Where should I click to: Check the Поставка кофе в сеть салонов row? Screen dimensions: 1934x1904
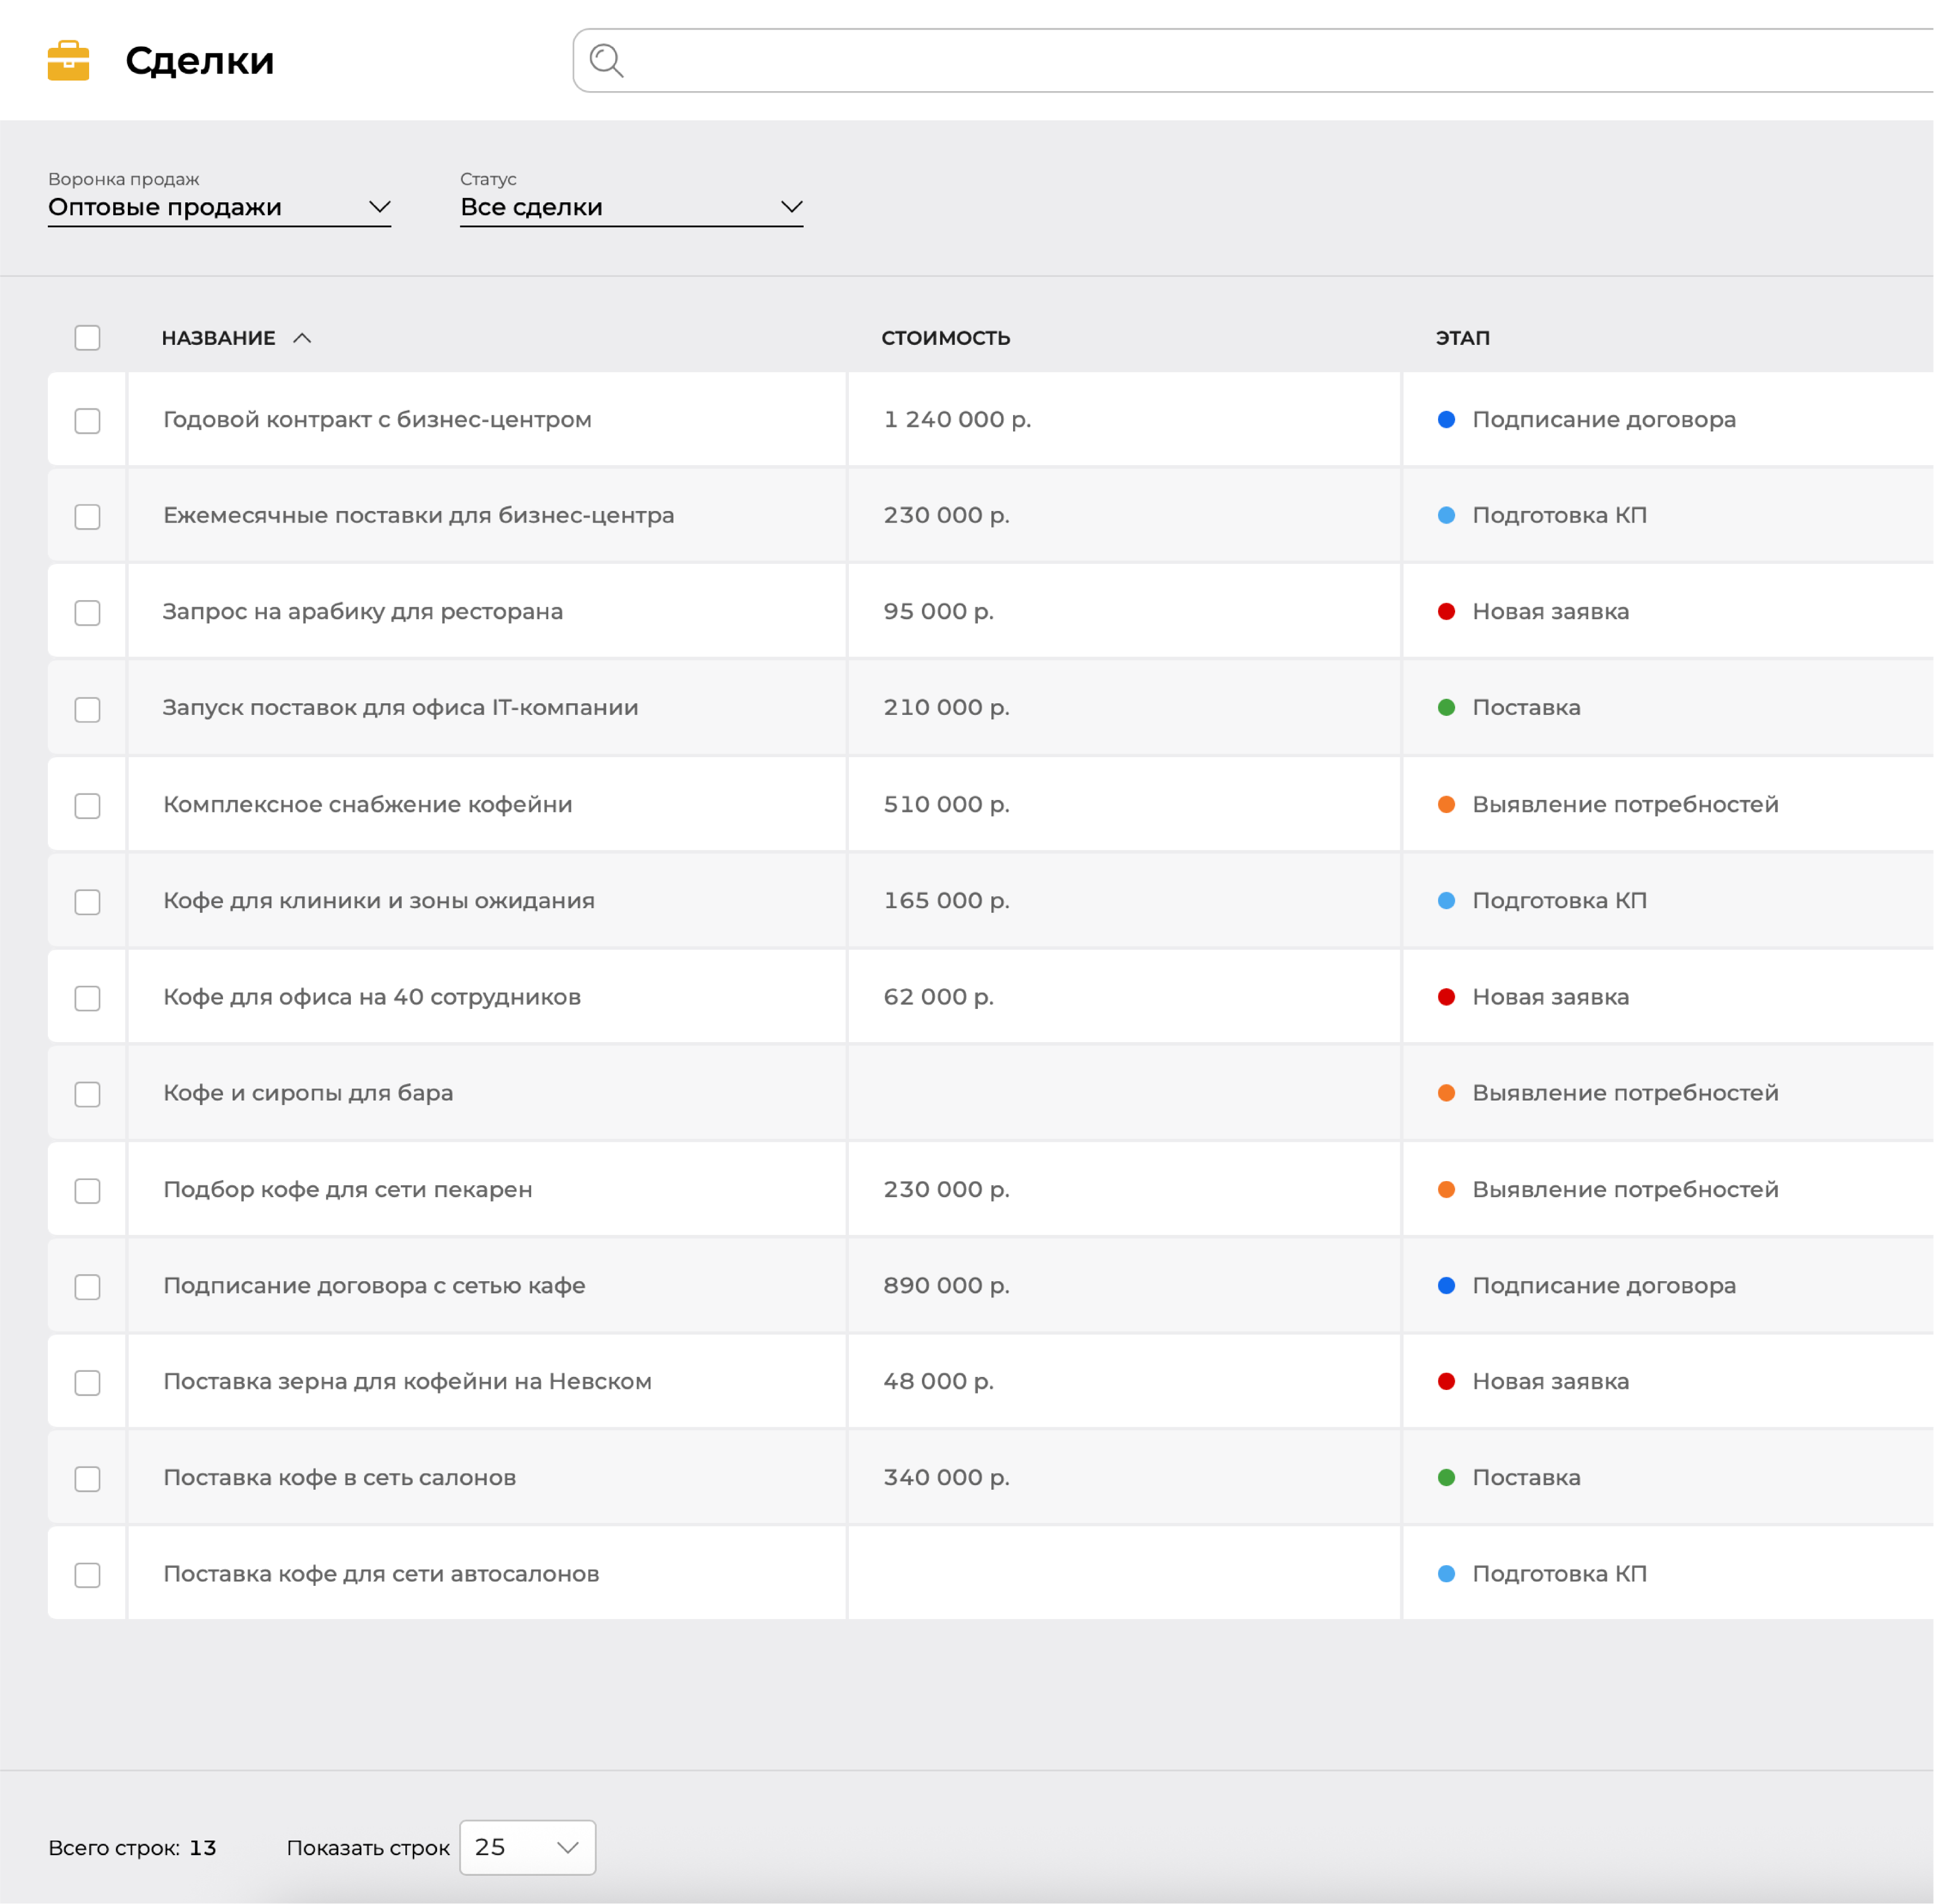pos(88,1478)
